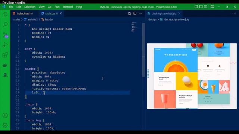Click the desktop preview design image
This screenshot has width=239, height=134.
click(192, 76)
